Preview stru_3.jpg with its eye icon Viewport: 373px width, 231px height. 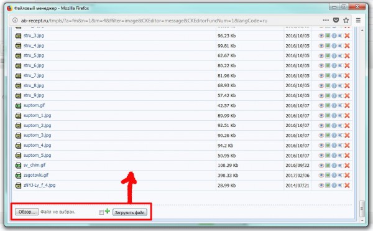[x=321, y=35]
